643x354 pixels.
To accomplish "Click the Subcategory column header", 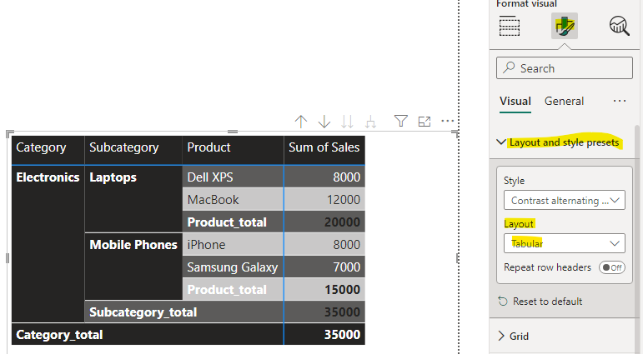I will point(133,151).
